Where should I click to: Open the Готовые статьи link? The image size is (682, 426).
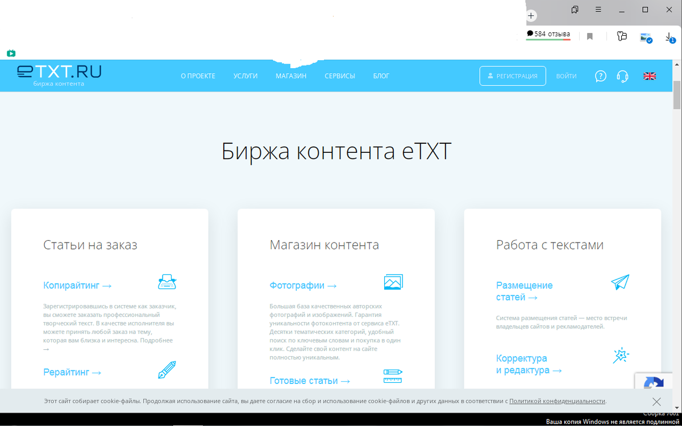(x=310, y=381)
